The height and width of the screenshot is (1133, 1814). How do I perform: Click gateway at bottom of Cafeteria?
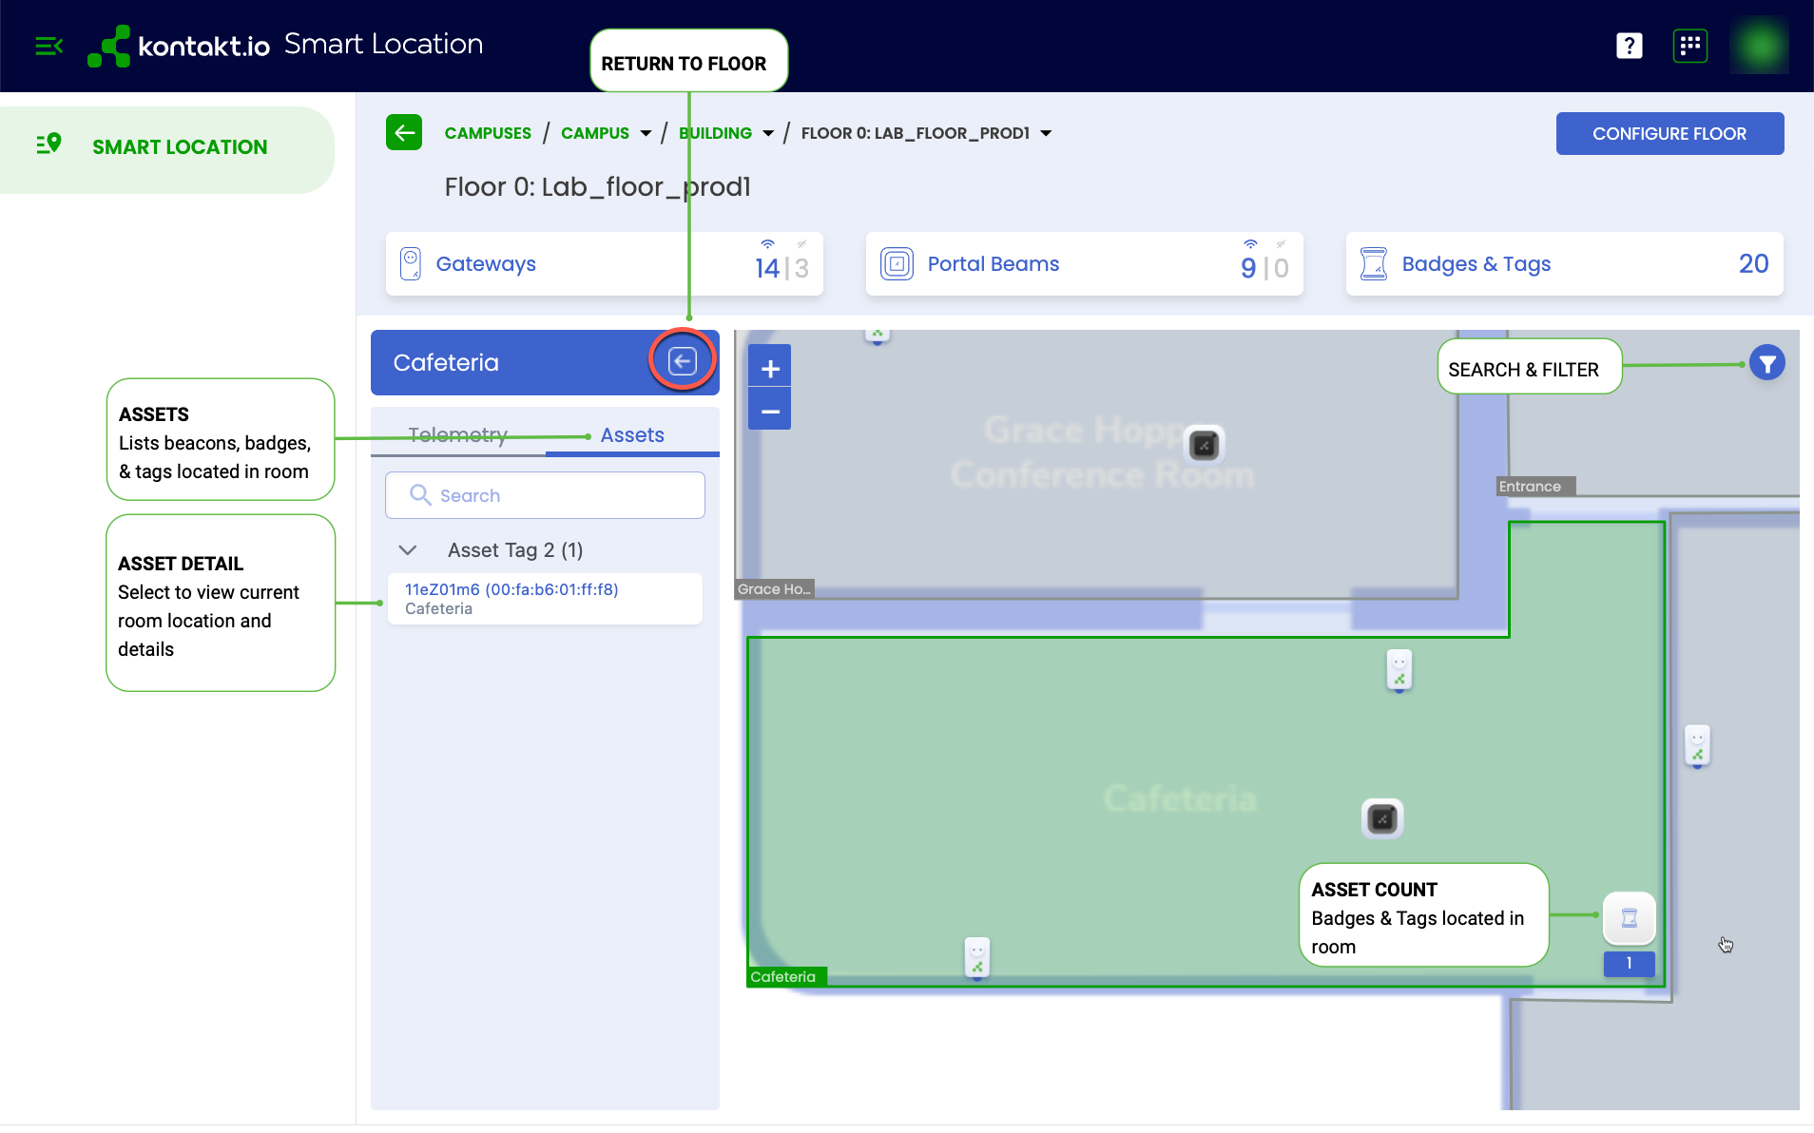977,958
